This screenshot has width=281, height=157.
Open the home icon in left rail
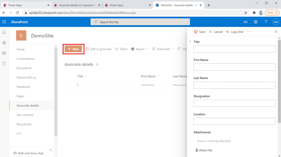point(4,32)
